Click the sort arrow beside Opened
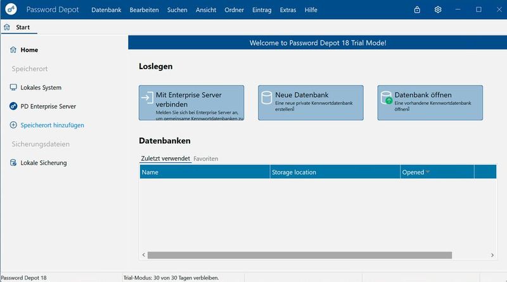507x282 pixels. 428,172
